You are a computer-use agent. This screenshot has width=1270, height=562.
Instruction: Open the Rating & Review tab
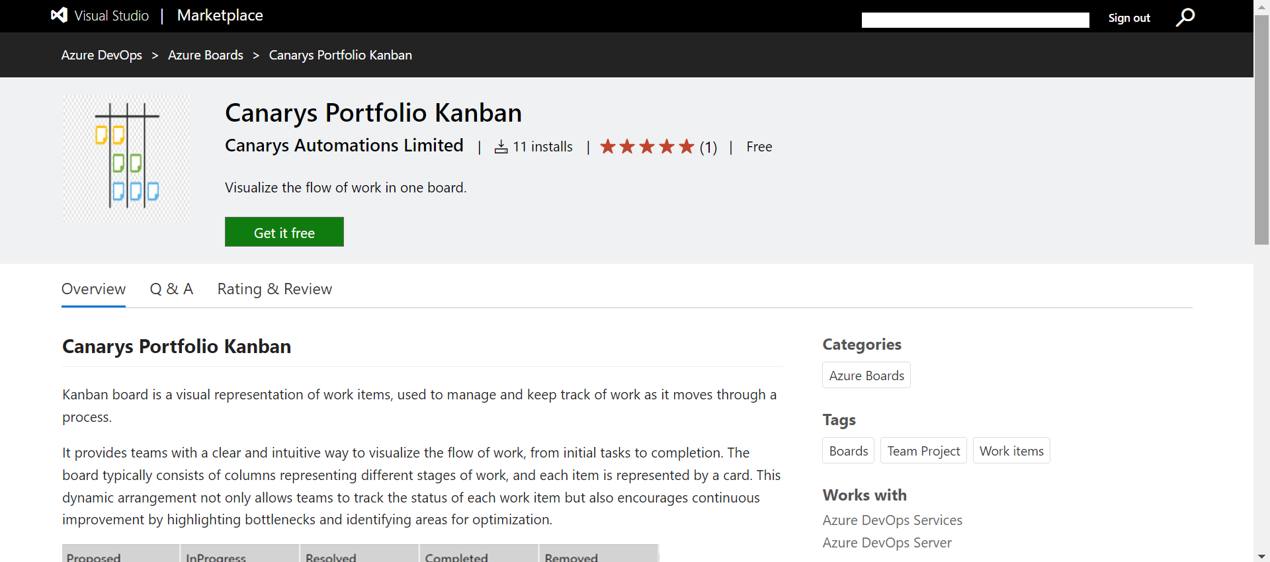275,289
